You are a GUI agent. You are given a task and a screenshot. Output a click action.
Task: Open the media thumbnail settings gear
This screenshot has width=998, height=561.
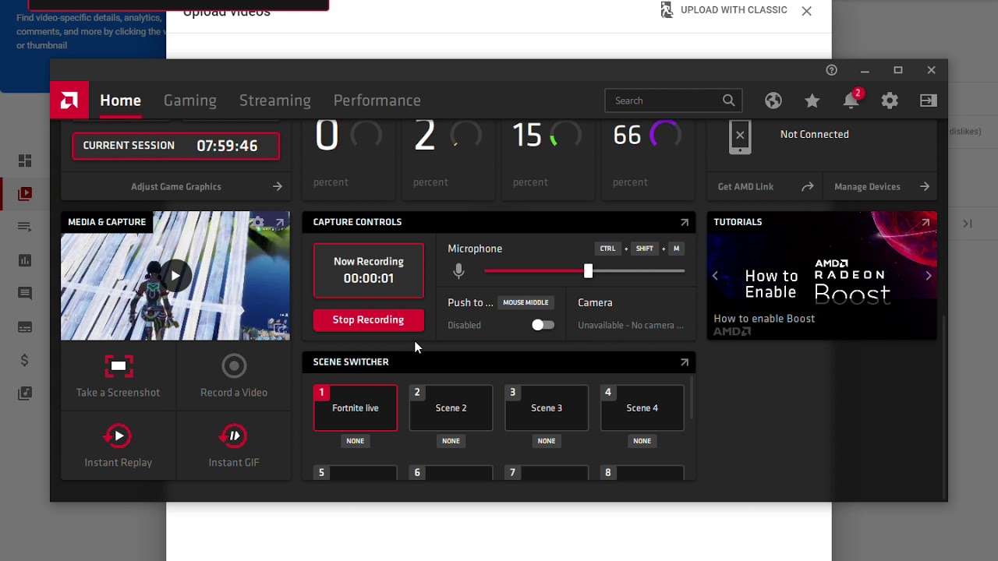pyautogui.click(x=258, y=223)
